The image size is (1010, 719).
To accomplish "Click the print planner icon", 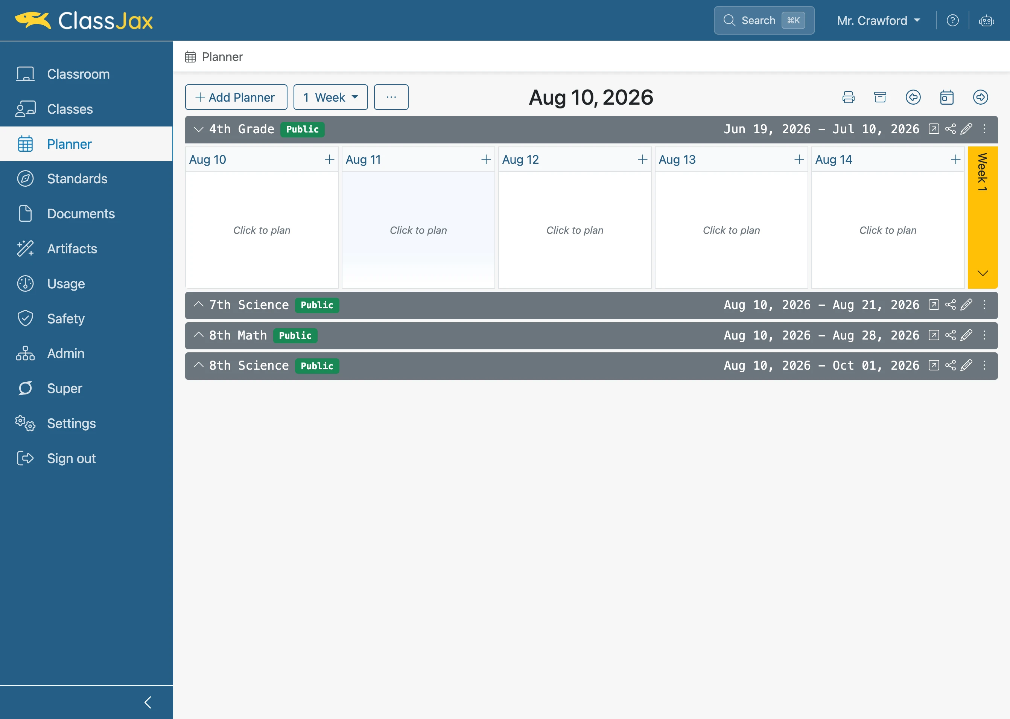I will click(x=848, y=97).
